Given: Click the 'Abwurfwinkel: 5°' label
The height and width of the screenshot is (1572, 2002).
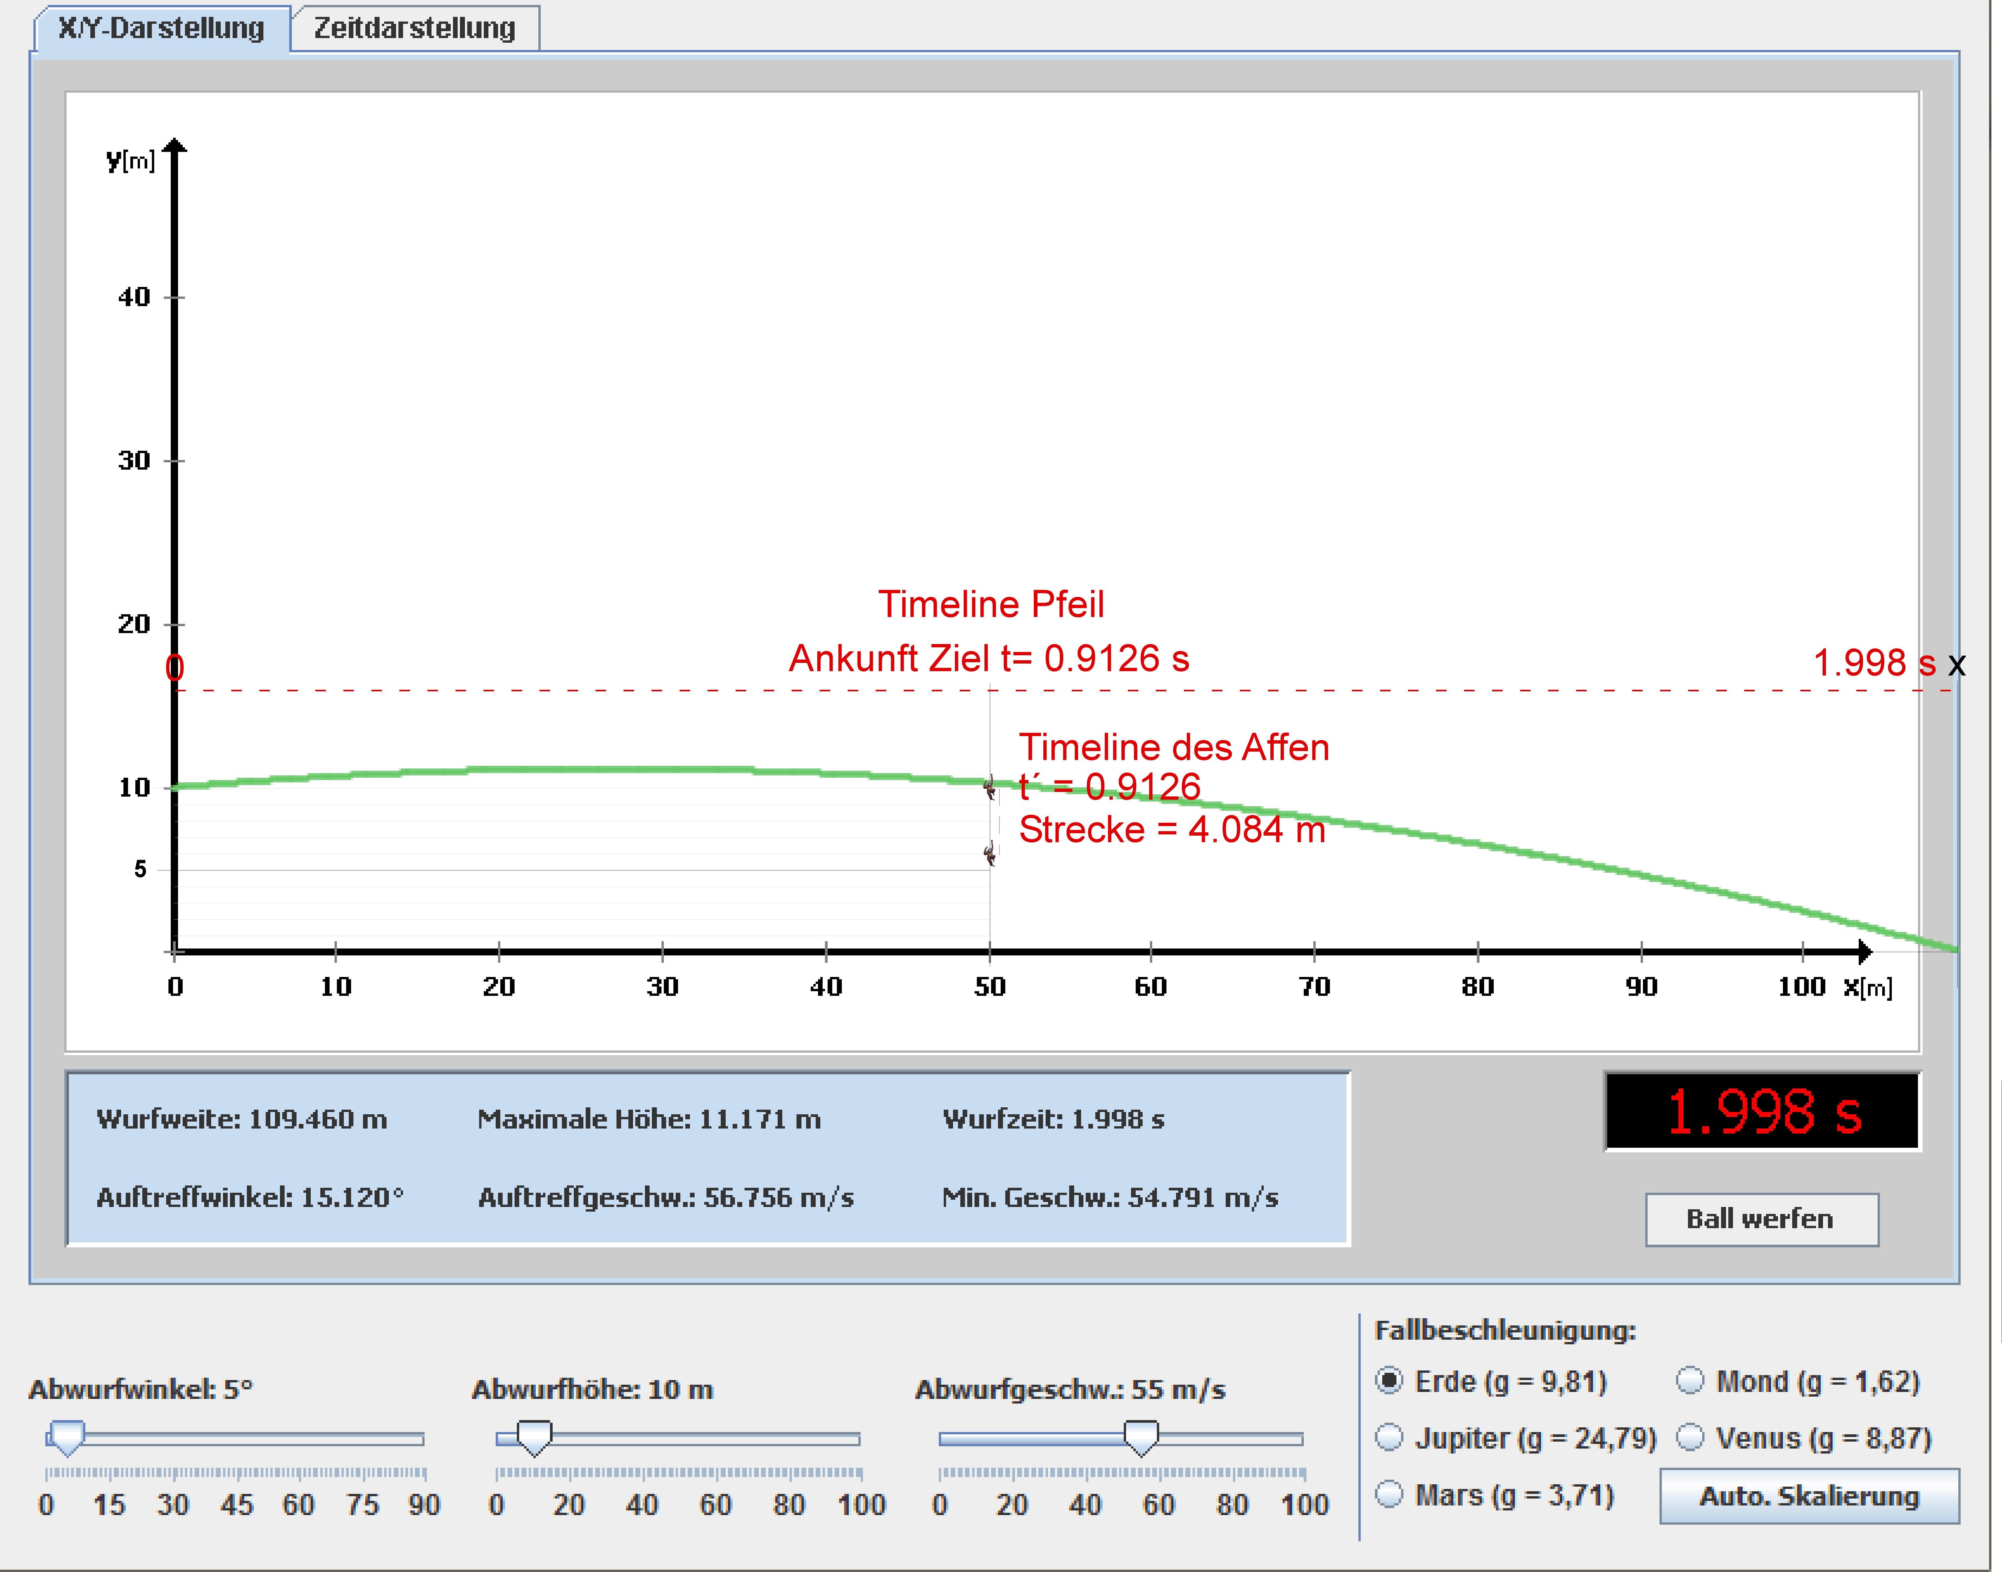Looking at the screenshot, I should point(141,1390).
